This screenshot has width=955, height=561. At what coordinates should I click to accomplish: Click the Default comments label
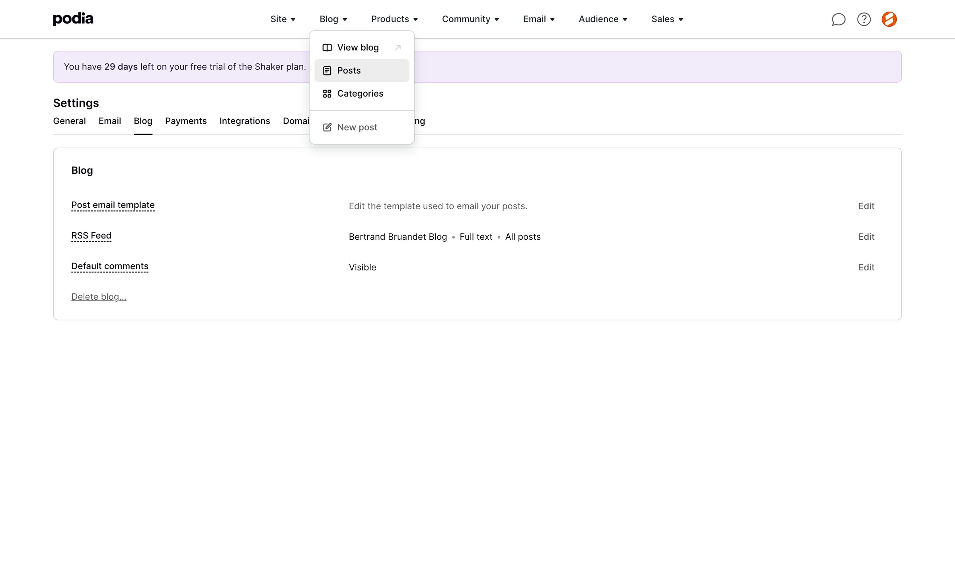[110, 266]
